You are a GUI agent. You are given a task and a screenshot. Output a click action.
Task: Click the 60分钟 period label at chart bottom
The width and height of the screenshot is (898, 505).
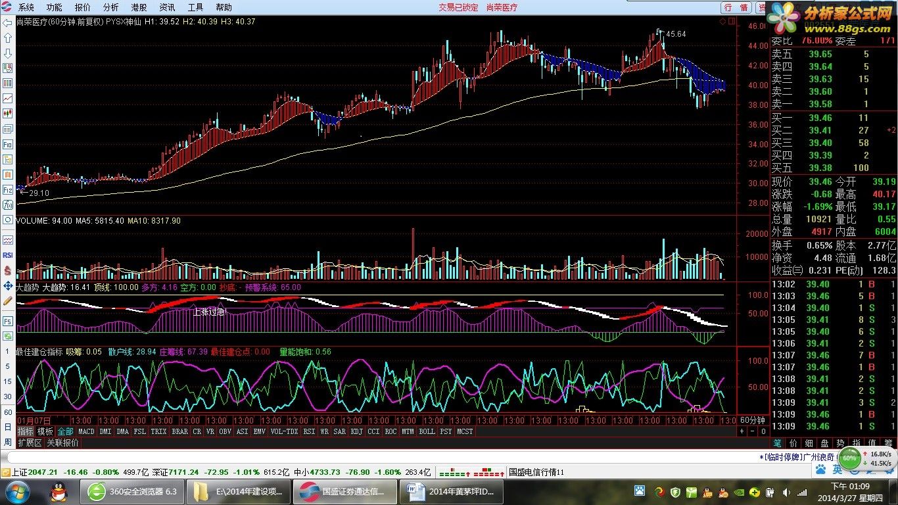753,420
